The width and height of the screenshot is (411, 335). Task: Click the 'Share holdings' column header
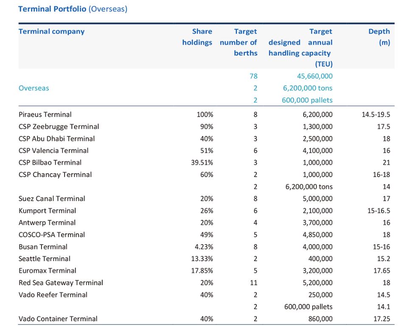pos(197,37)
